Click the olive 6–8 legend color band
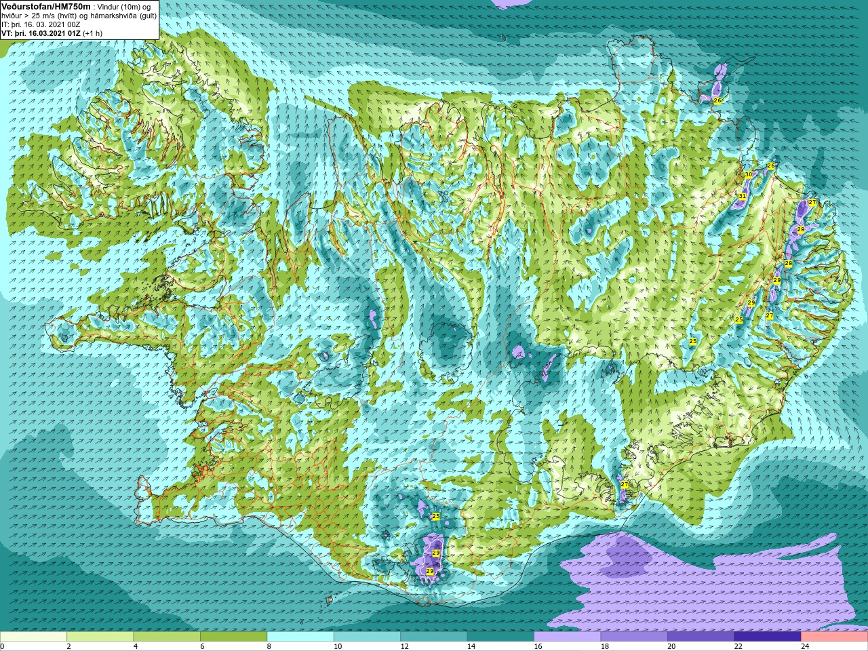Screen dimensions: 868x651 pyautogui.click(x=234, y=637)
